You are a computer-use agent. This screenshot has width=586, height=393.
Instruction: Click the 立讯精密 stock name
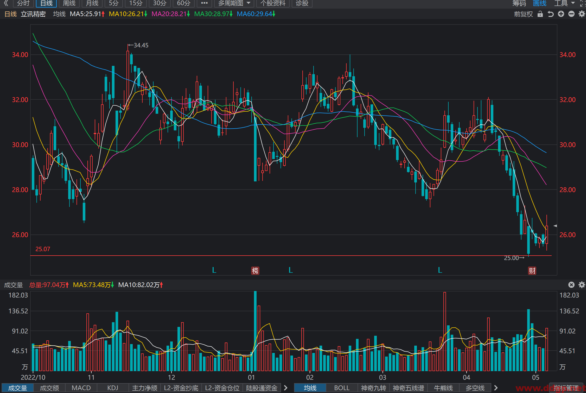[33, 14]
